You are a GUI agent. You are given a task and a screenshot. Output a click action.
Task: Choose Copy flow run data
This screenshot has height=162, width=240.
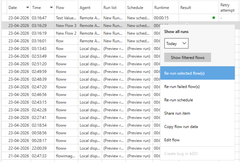tap(198, 127)
